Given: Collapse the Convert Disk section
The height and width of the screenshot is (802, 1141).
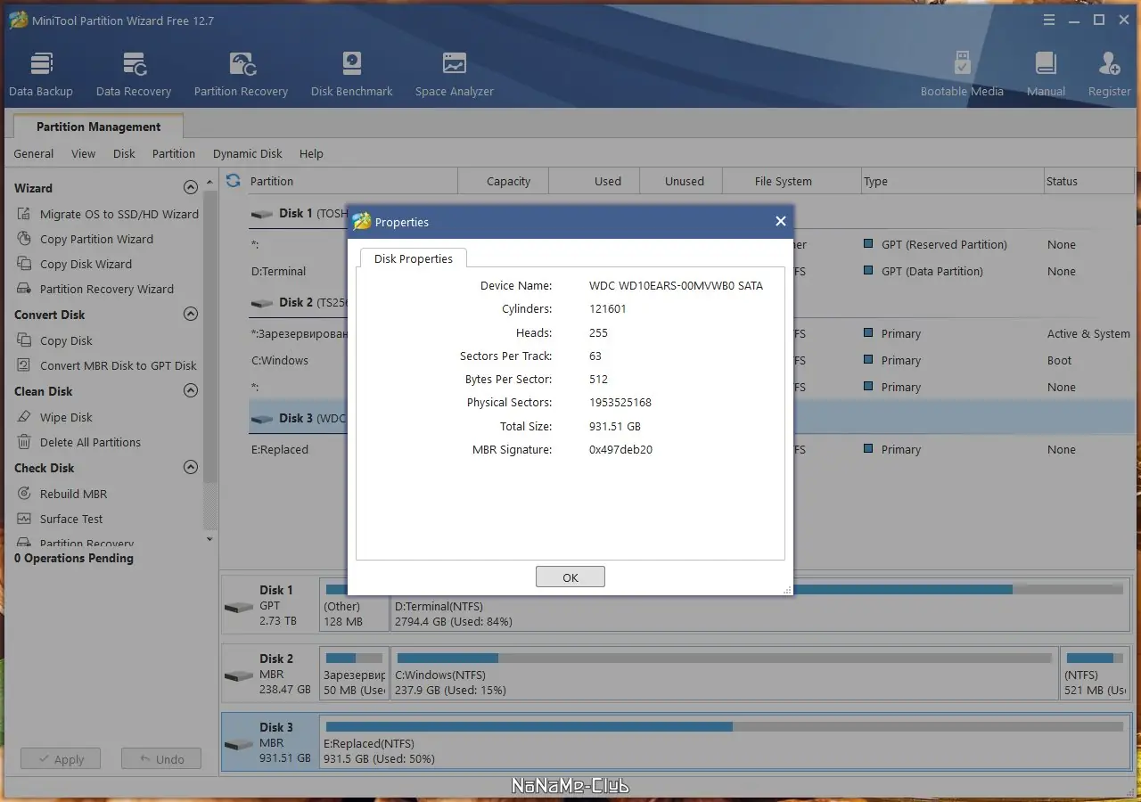Looking at the screenshot, I should click(x=190, y=315).
